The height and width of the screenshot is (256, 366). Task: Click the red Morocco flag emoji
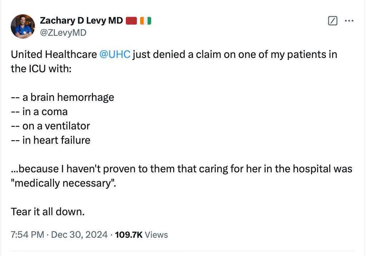(x=132, y=21)
